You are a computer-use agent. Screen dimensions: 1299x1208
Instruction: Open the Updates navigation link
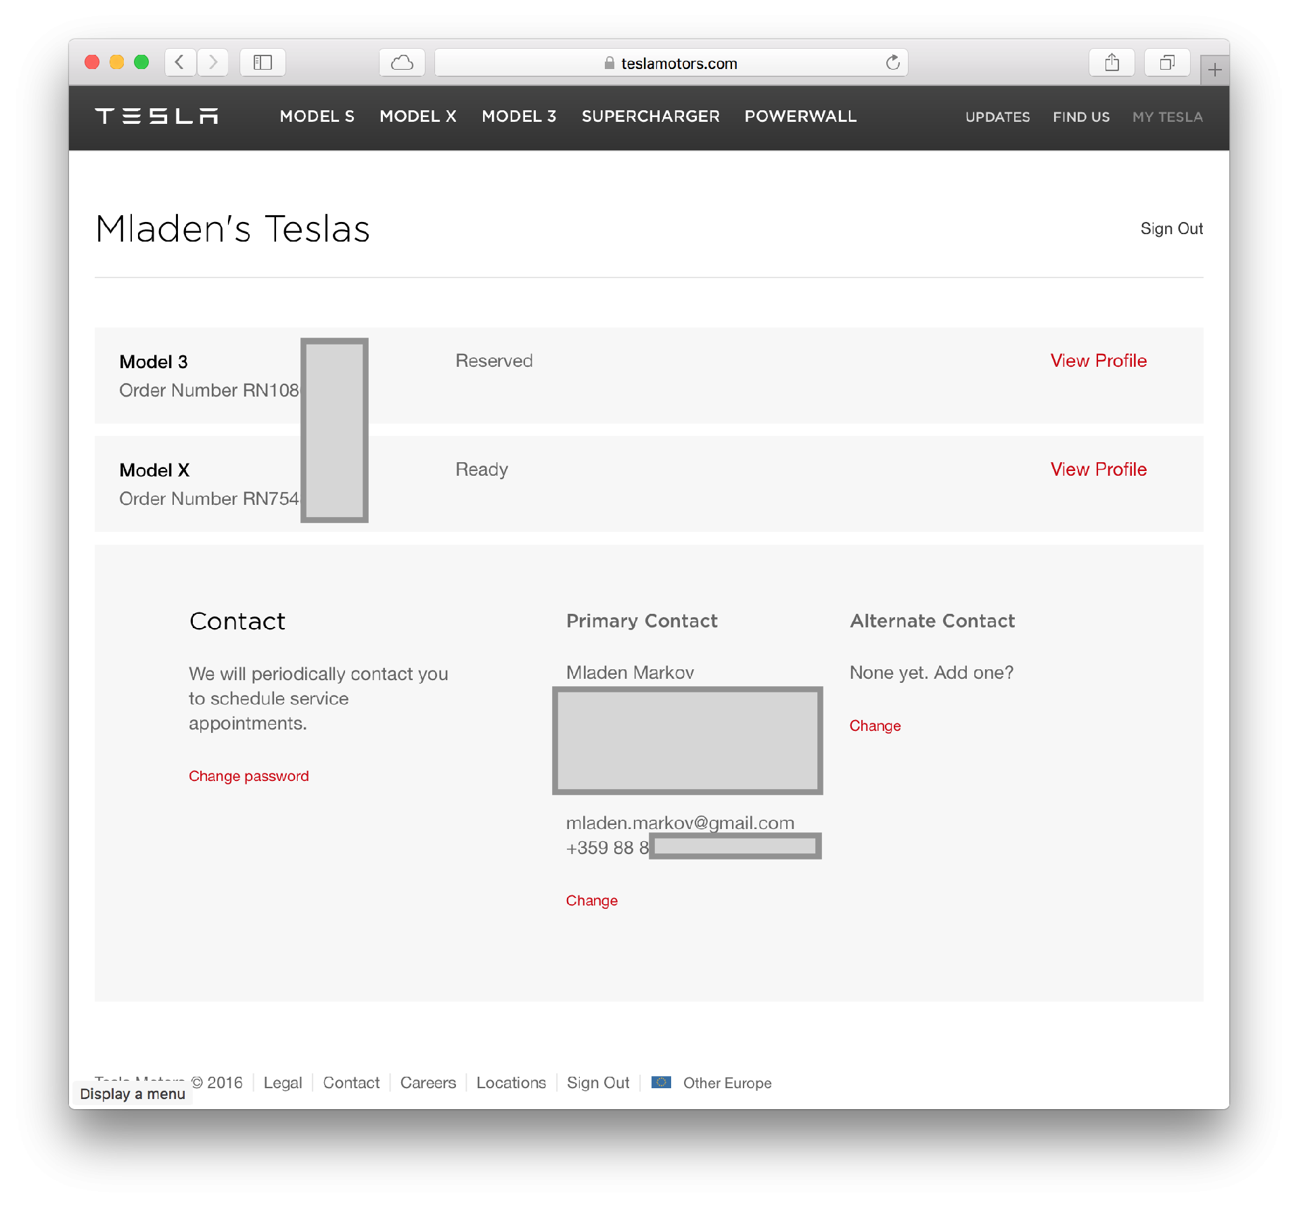997,117
